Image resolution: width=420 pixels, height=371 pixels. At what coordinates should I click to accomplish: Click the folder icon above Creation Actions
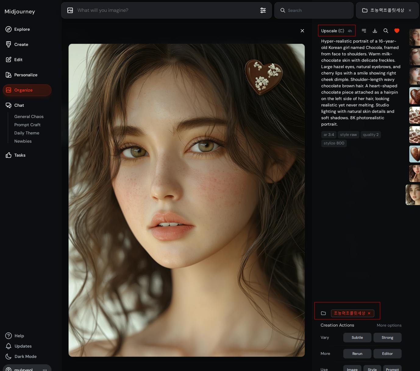(323, 313)
